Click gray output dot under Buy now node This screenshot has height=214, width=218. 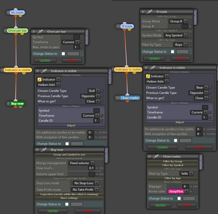20,106
